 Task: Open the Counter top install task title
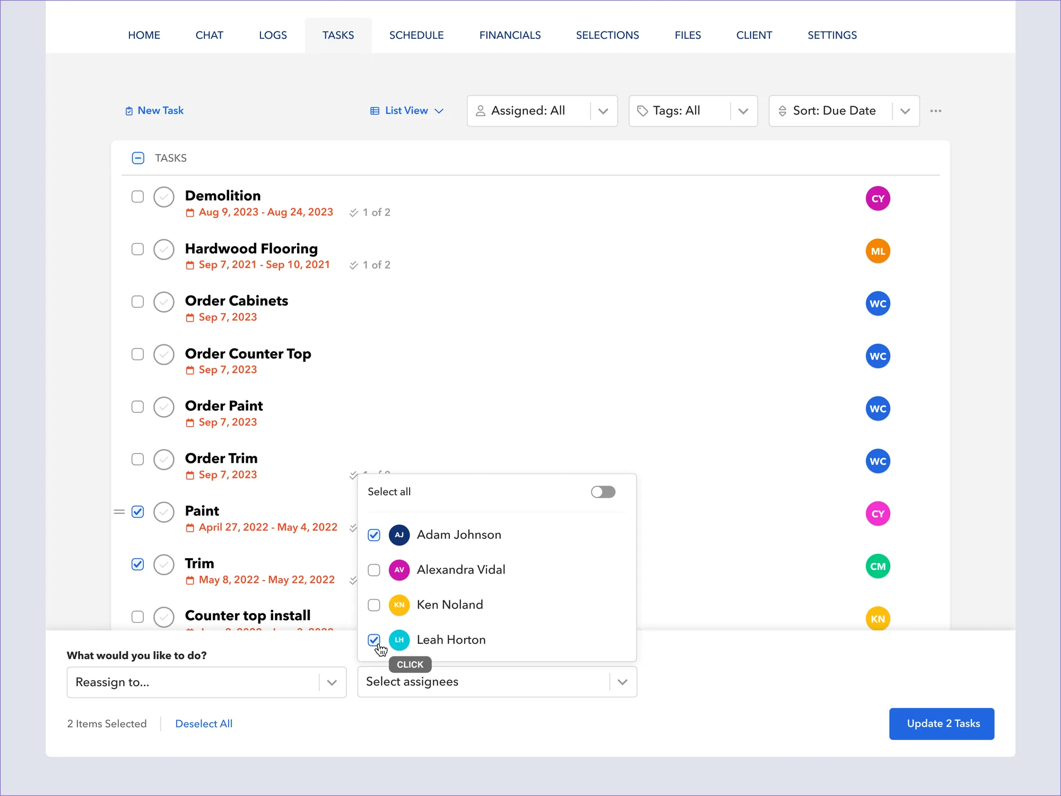point(248,616)
